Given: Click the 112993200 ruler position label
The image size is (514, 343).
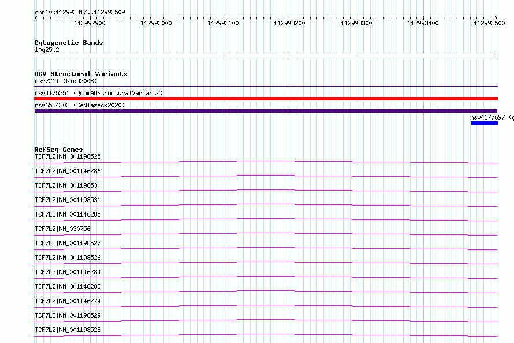Looking at the screenshot, I should coord(289,23).
